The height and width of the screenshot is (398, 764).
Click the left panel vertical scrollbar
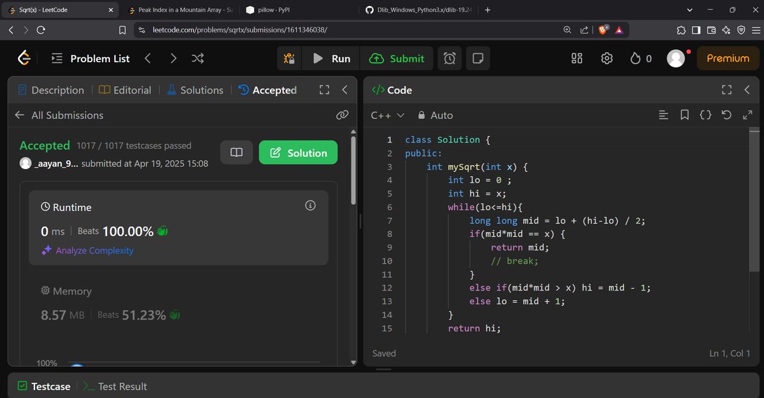354,170
